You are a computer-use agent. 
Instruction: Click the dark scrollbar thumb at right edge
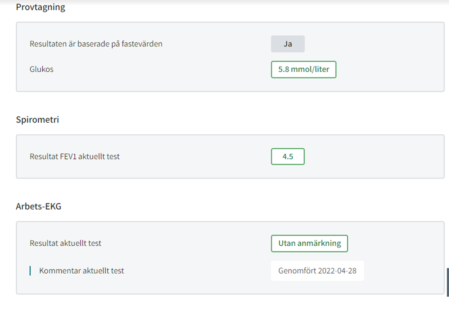click(448, 282)
